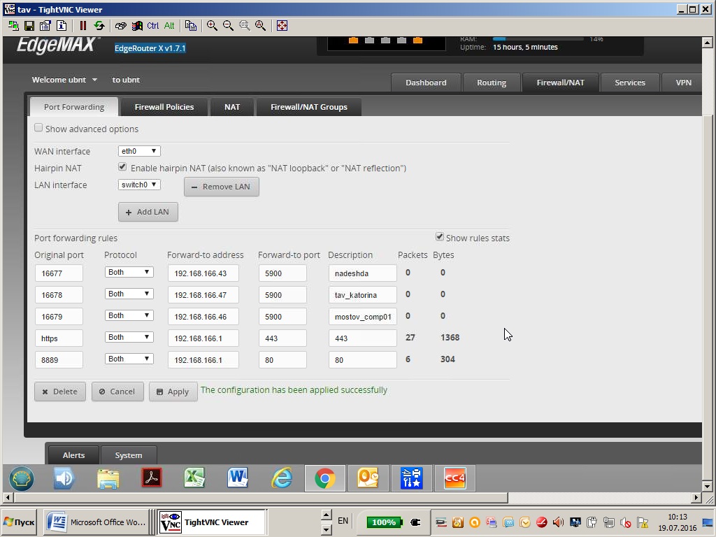Open Protocol dropdown for port 16678 rule

click(129, 294)
